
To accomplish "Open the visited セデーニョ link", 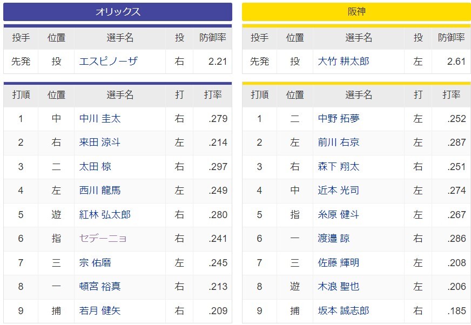I will coord(103,238).
